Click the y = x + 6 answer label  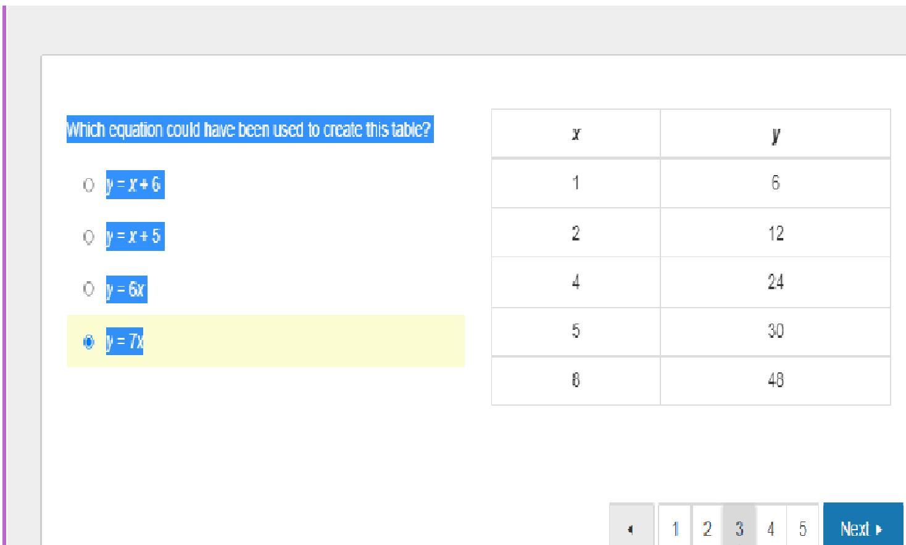[x=135, y=185]
